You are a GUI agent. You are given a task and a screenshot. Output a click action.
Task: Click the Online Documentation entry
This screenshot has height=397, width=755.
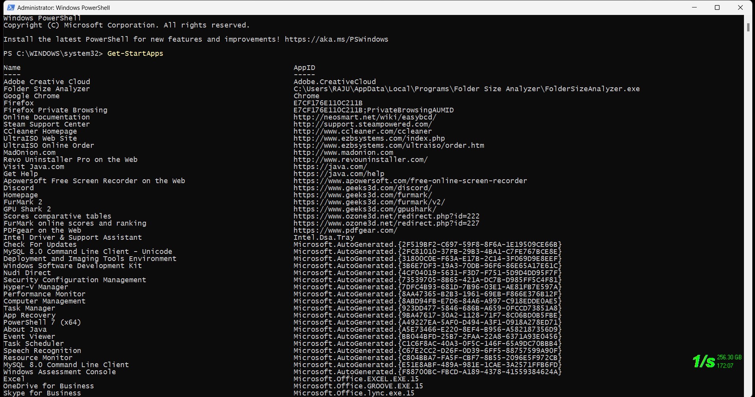point(47,117)
